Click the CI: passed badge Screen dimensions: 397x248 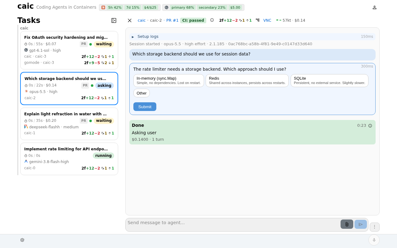point(193,20)
